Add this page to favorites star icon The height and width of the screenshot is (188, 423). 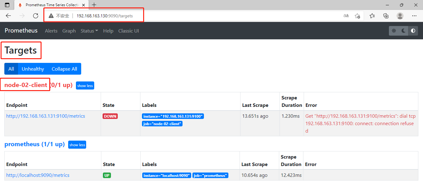point(357,16)
